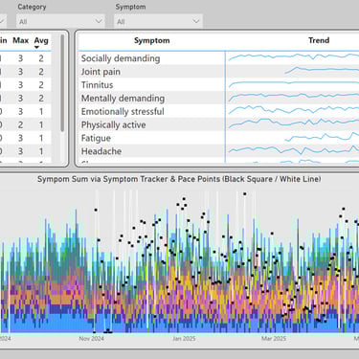Open the Symptom filter dropdown
This screenshot has height=359, width=359.
pos(158,21)
